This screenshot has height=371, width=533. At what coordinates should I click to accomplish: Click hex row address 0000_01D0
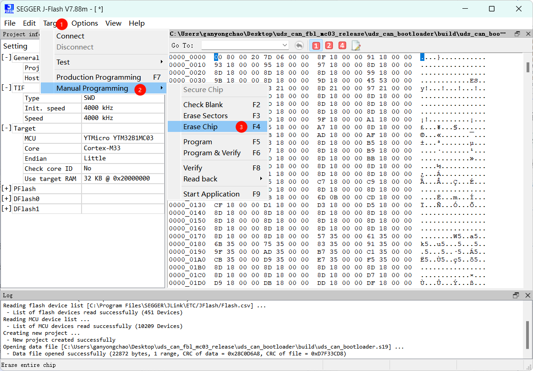187,283
